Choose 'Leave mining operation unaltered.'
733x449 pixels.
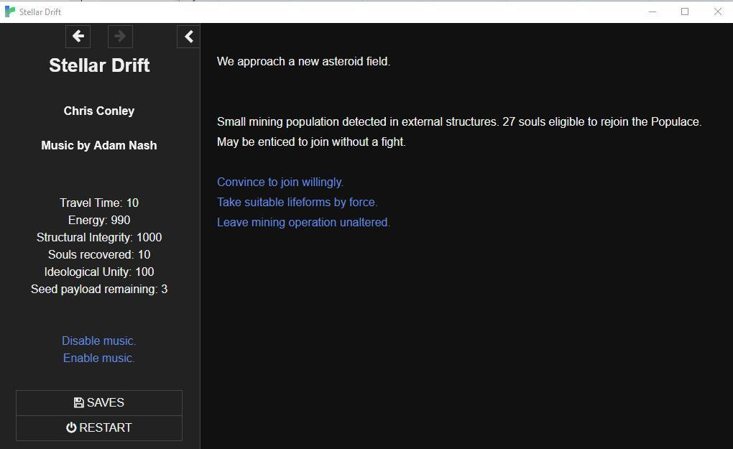pos(303,222)
